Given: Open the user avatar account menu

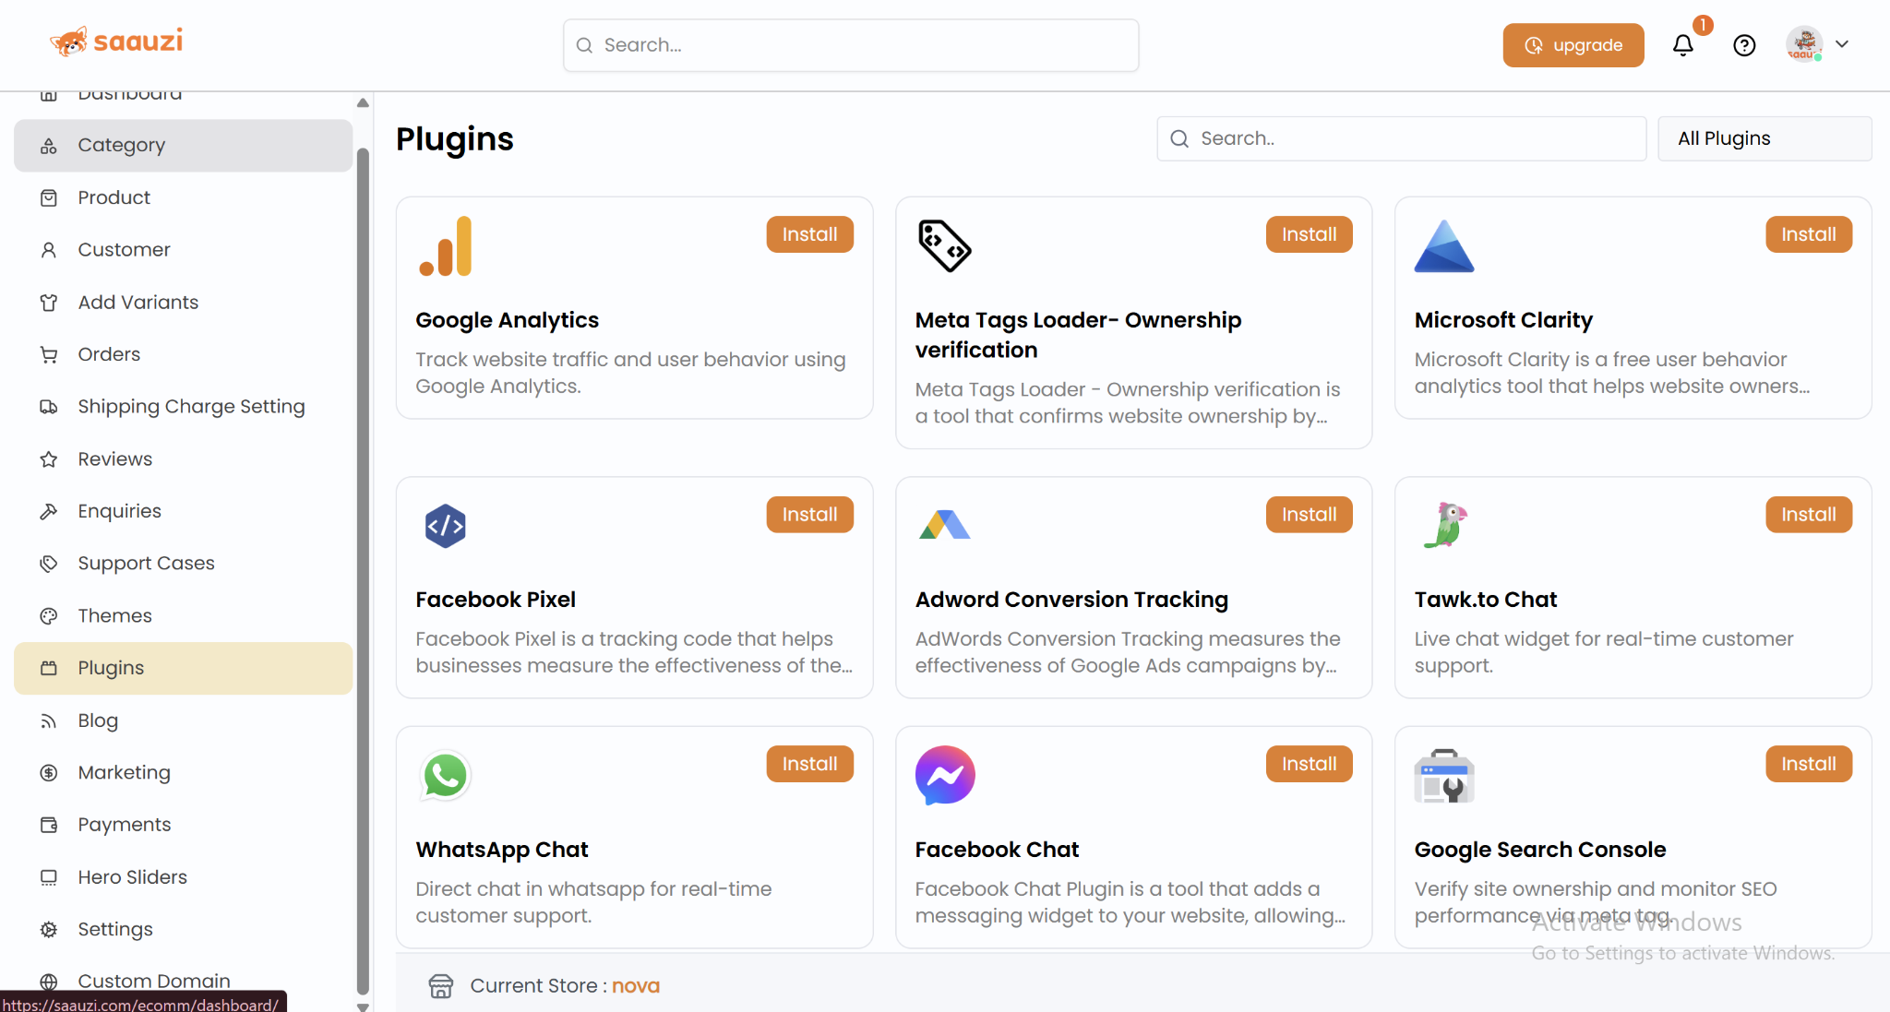Looking at the screenshot, I should (1803, 44).
